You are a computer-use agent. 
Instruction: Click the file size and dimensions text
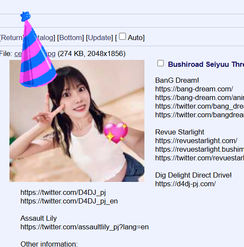click(91, 54)
